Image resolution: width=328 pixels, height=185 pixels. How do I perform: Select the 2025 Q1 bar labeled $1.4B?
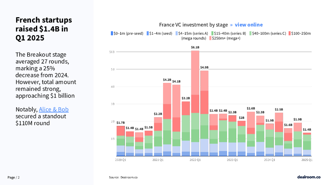coord(307,144)
